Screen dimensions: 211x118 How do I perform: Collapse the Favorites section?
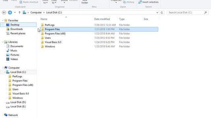[3, 20]
